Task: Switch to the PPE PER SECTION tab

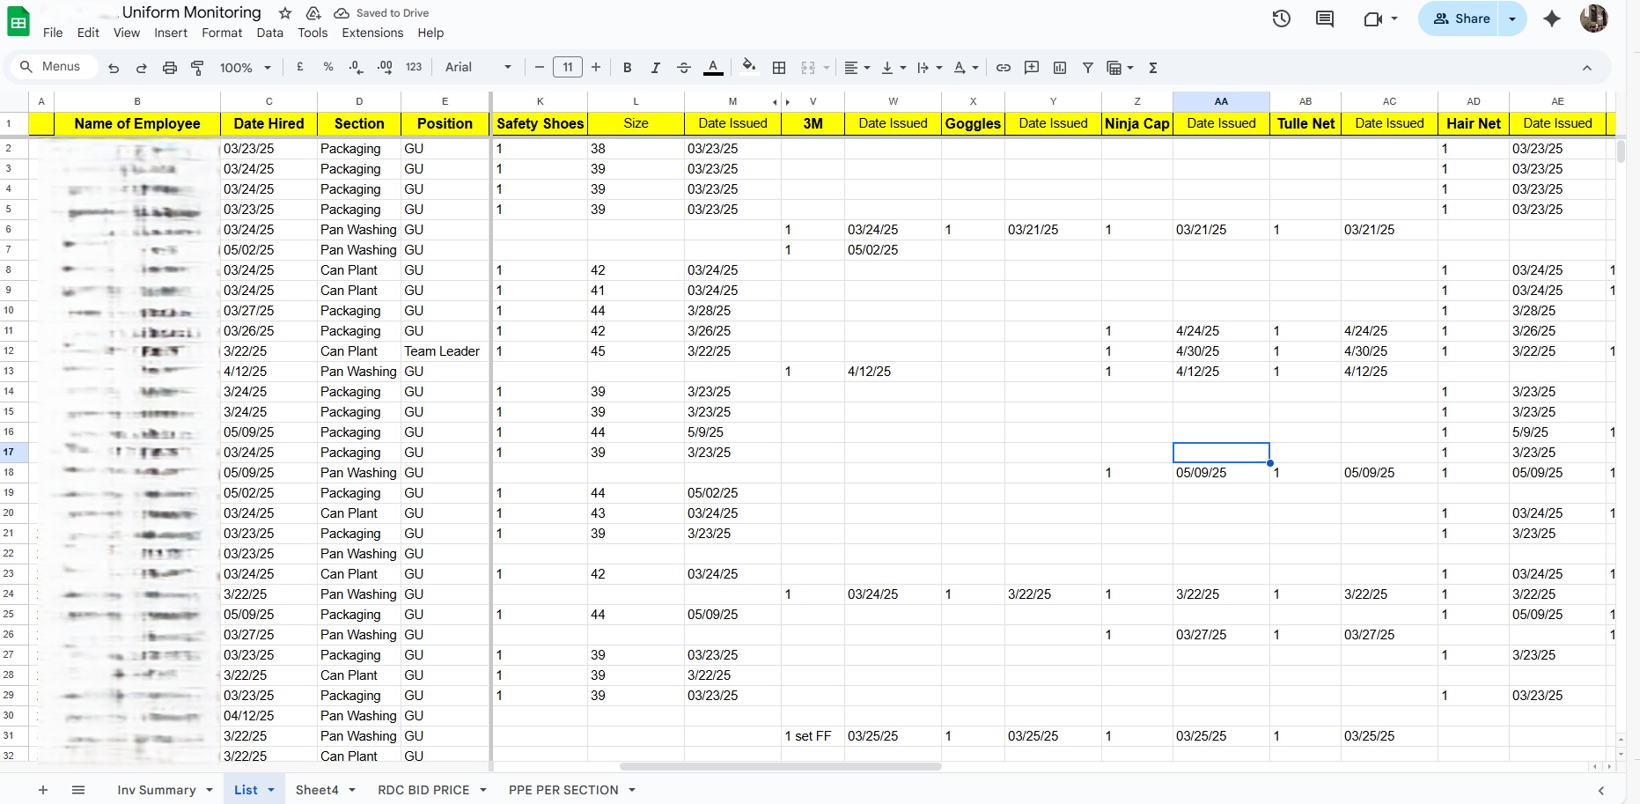Action: pos(563,790)
